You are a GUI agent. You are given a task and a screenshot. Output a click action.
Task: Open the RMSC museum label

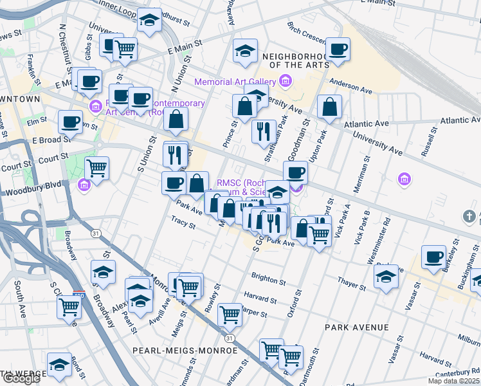click(x=240, y=187)
